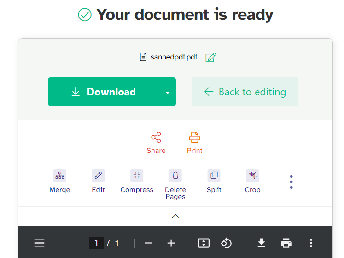344x258 pixels.
Task: Collapse the tools panel with chevron up
Action: pos(175,216)
